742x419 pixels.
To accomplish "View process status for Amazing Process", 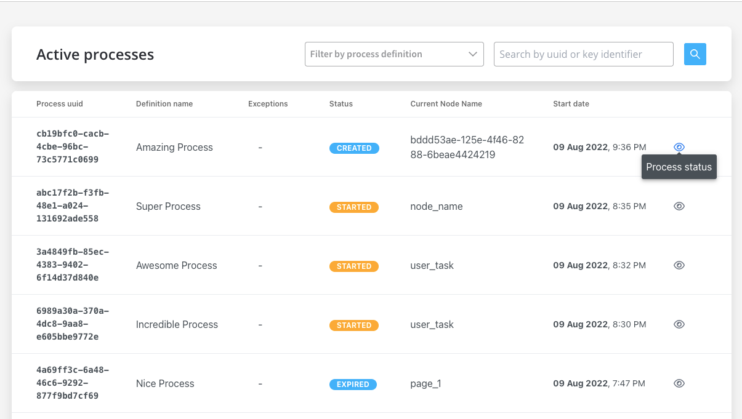I will tap(679, 147).
